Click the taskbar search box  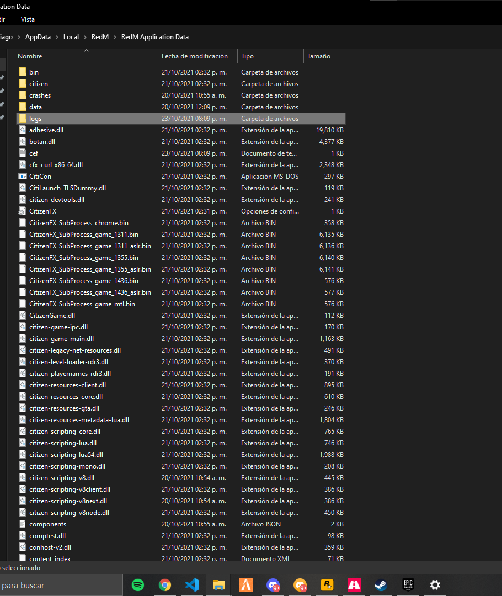[x=61, y=586]
